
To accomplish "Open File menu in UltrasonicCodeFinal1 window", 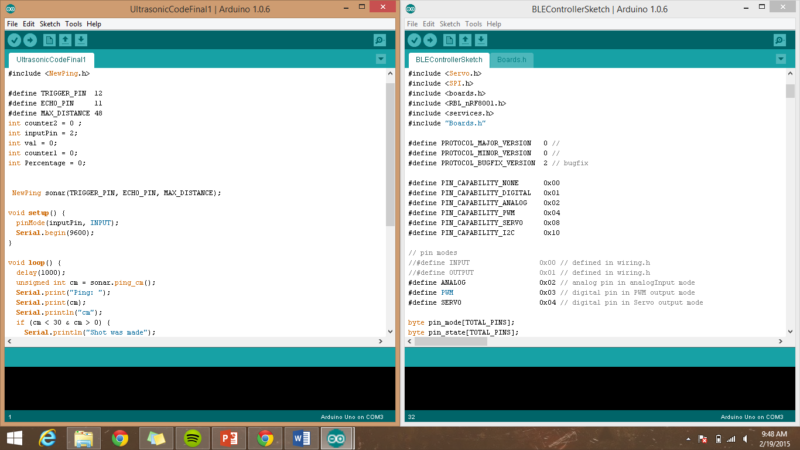I will [x=12, y=24].
